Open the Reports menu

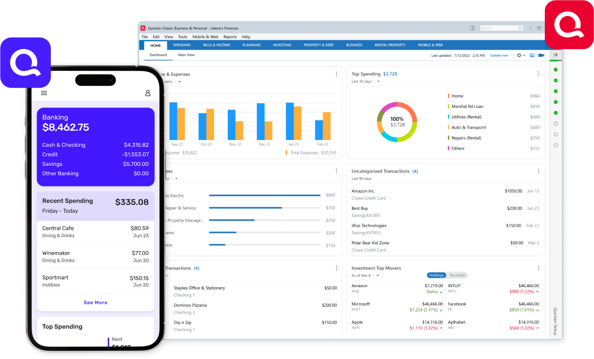click(x=230, y=37)
